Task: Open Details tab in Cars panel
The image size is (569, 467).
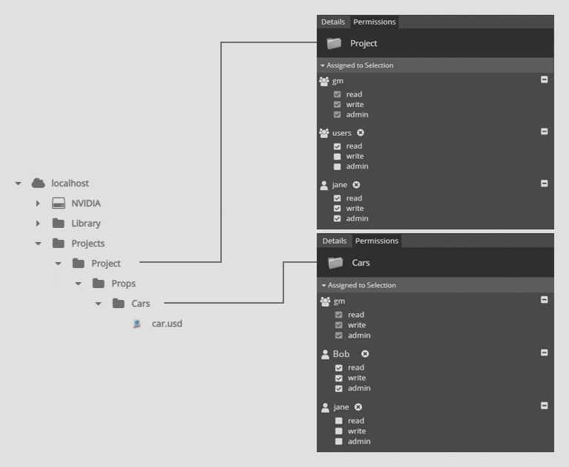Action: (x=335, y=241)
